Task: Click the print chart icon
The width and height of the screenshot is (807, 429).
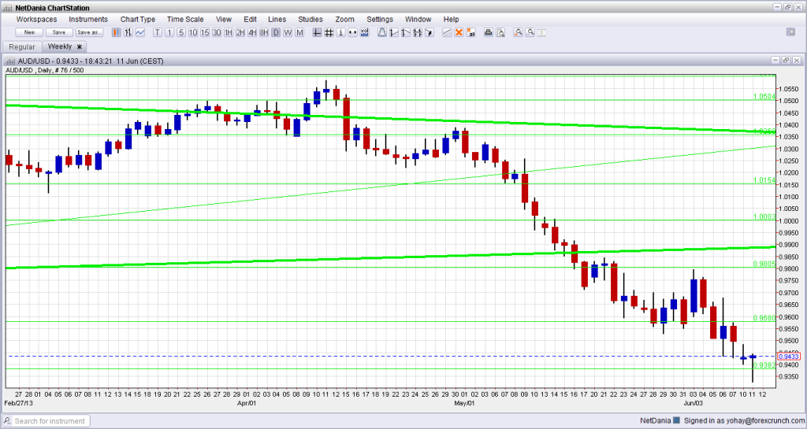Action: pos(488,32)
